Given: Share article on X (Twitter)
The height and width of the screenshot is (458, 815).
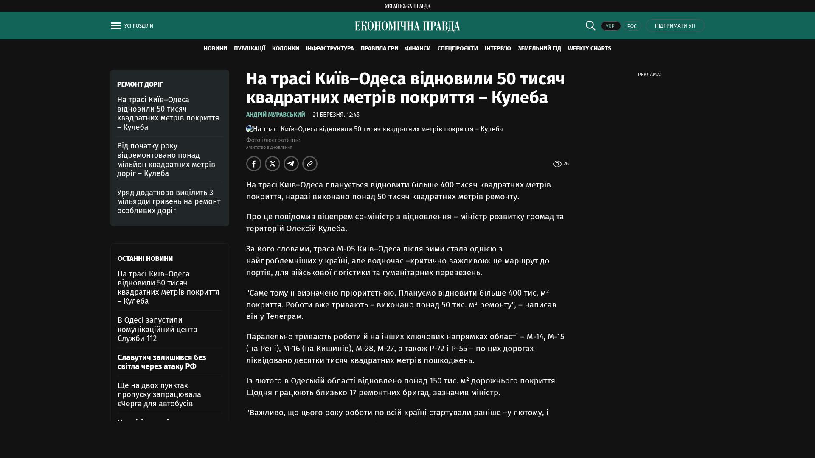Looking at the screenshot, I should click(273, 164).
